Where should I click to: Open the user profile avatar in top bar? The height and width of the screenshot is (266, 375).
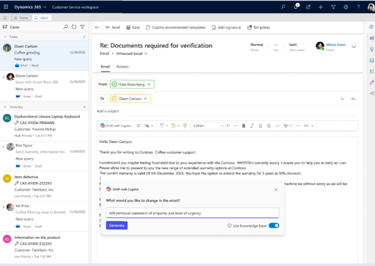[371, 7]
